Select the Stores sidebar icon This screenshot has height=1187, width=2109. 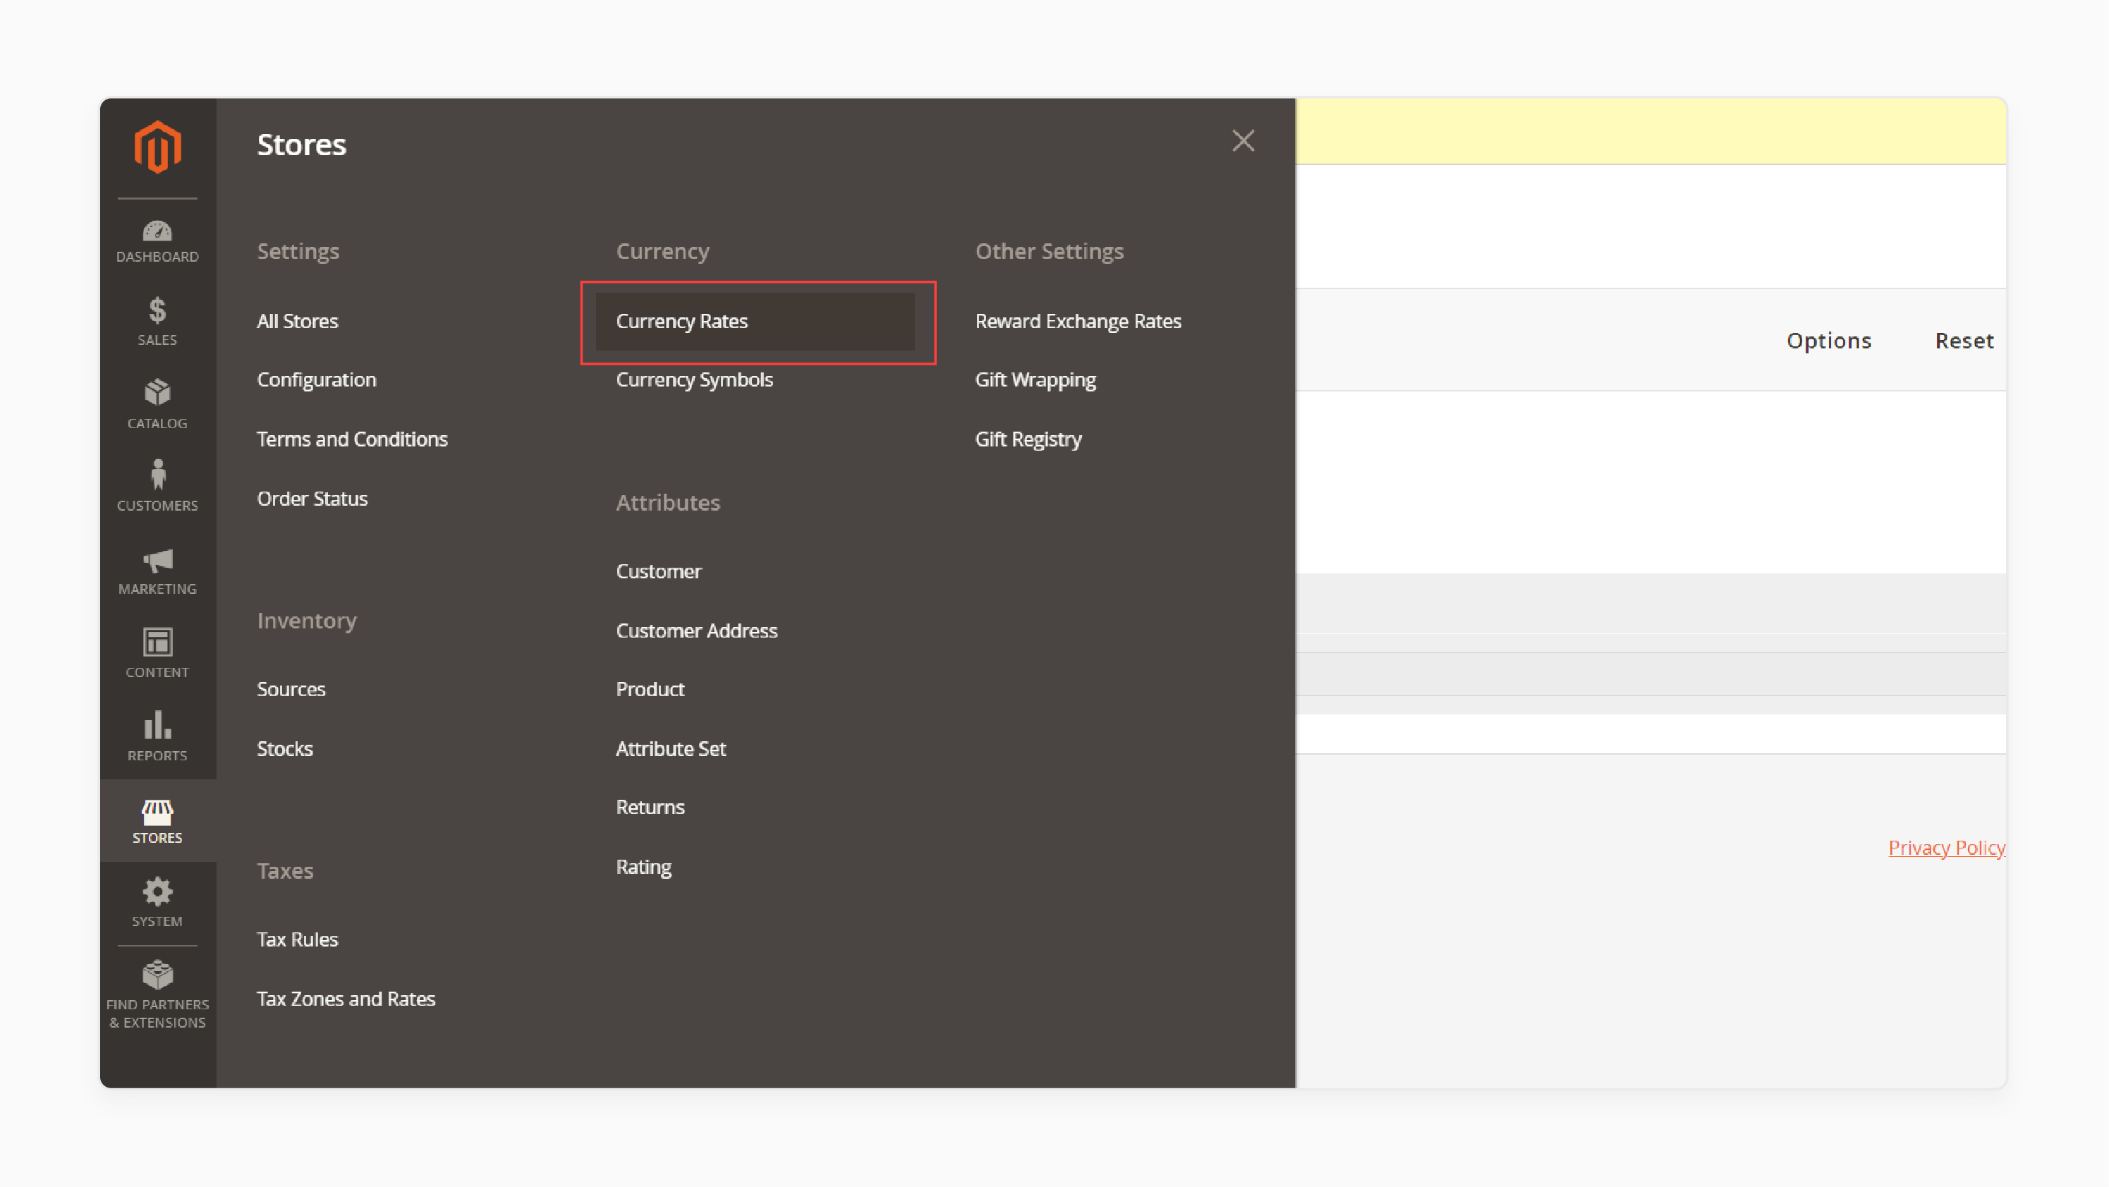tap(157, 821)
